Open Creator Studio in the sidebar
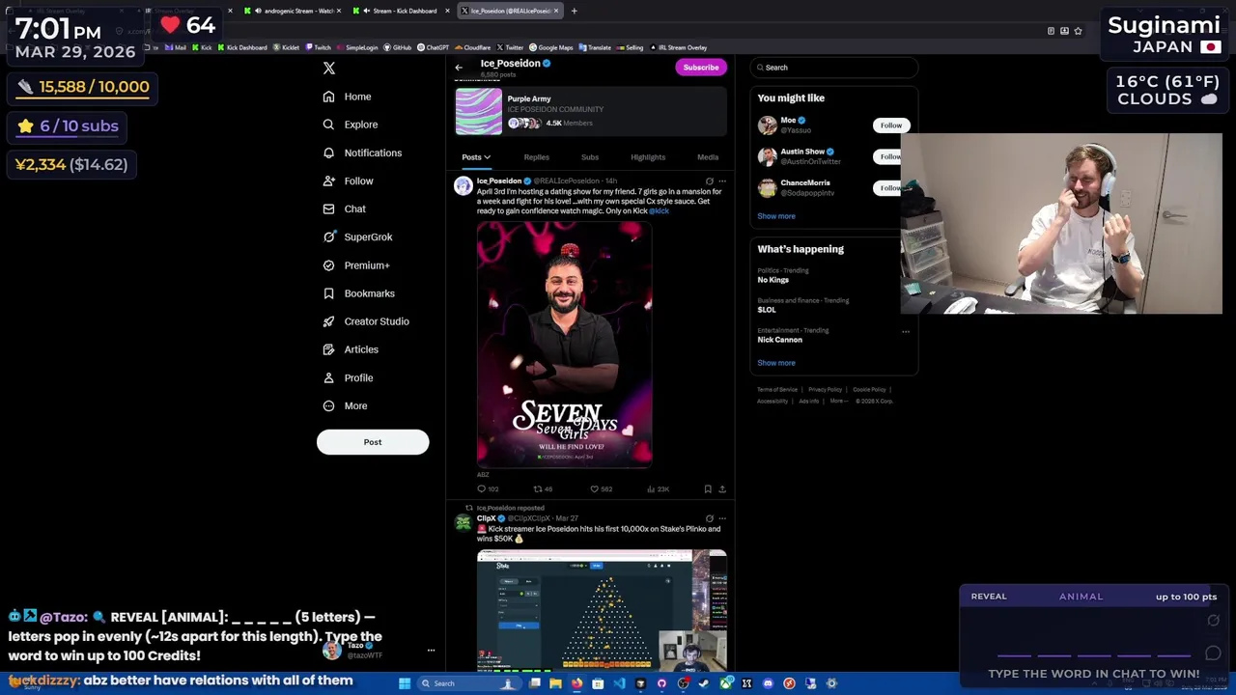This screenshot has height=695, width=1236. 366,321
